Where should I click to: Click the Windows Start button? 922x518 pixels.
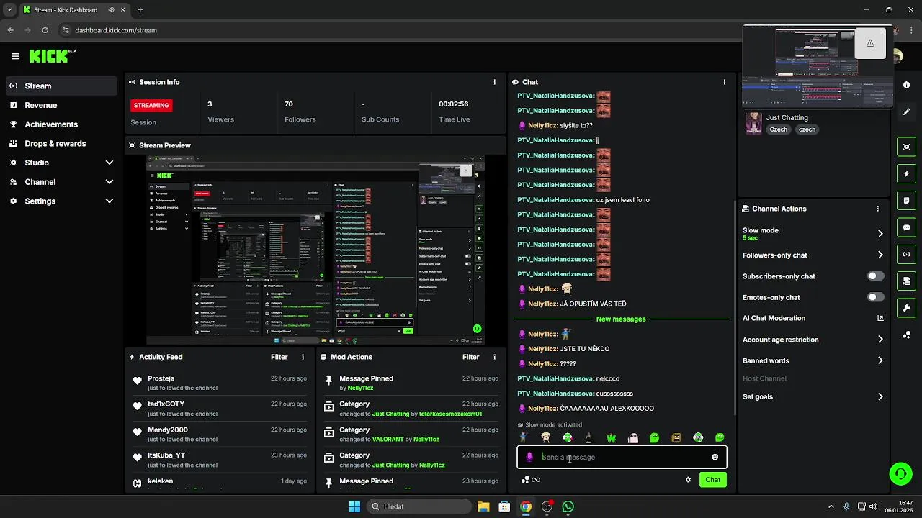354,506
